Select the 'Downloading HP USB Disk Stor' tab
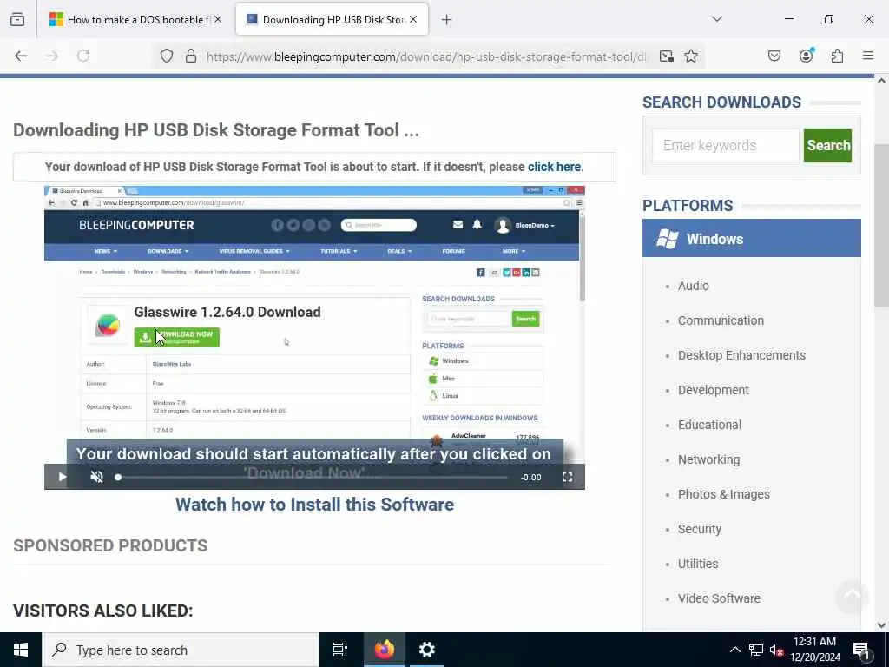 coord(333,20)
